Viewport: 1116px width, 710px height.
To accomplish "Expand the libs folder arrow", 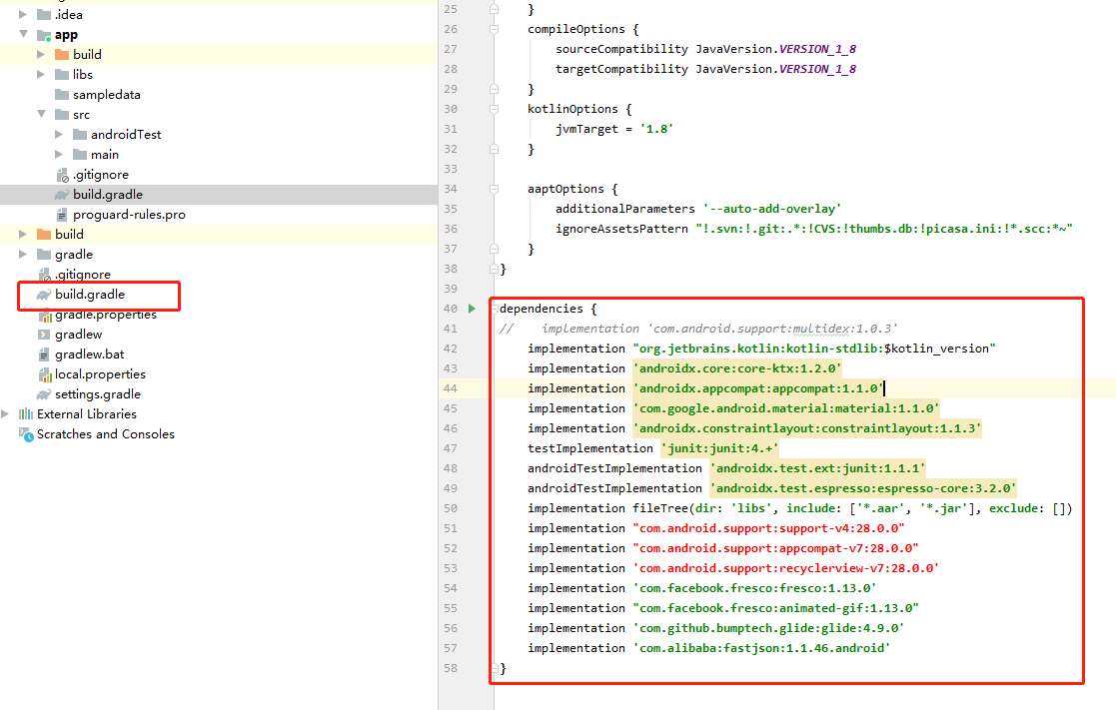I will [41, 74].
